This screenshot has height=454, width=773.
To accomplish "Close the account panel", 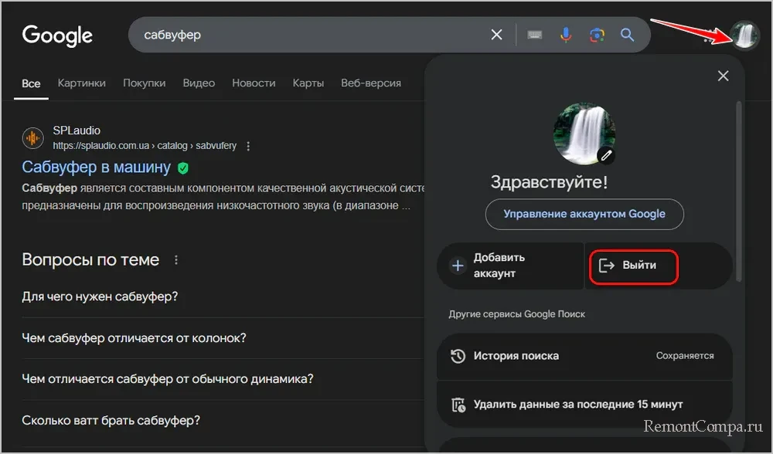I will pyautogui.click(x=723, y=76).
